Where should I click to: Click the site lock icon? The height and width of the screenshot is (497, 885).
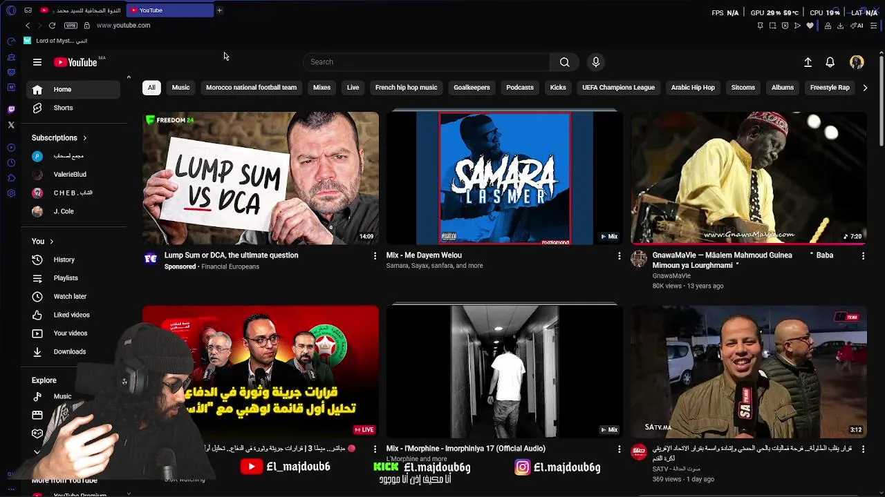(x=86, y=26)
